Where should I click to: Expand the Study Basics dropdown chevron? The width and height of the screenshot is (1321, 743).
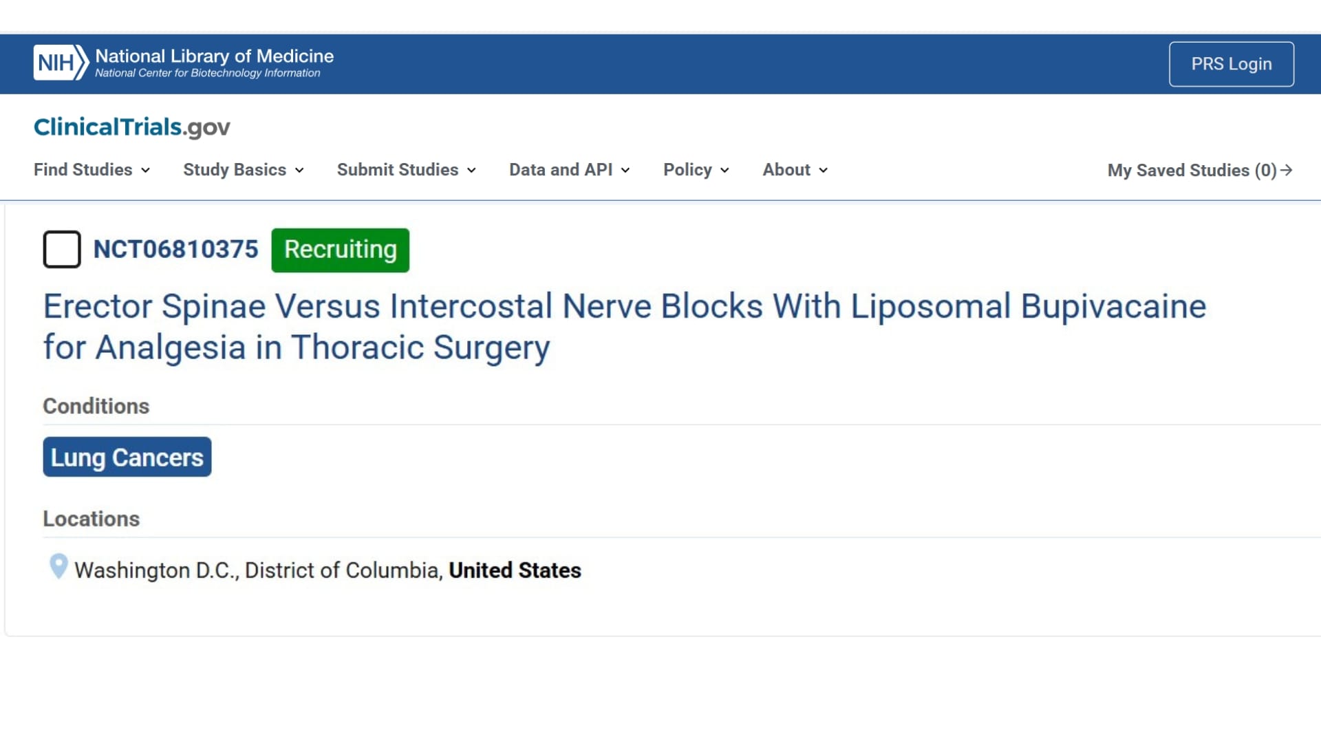pos(300,171)
